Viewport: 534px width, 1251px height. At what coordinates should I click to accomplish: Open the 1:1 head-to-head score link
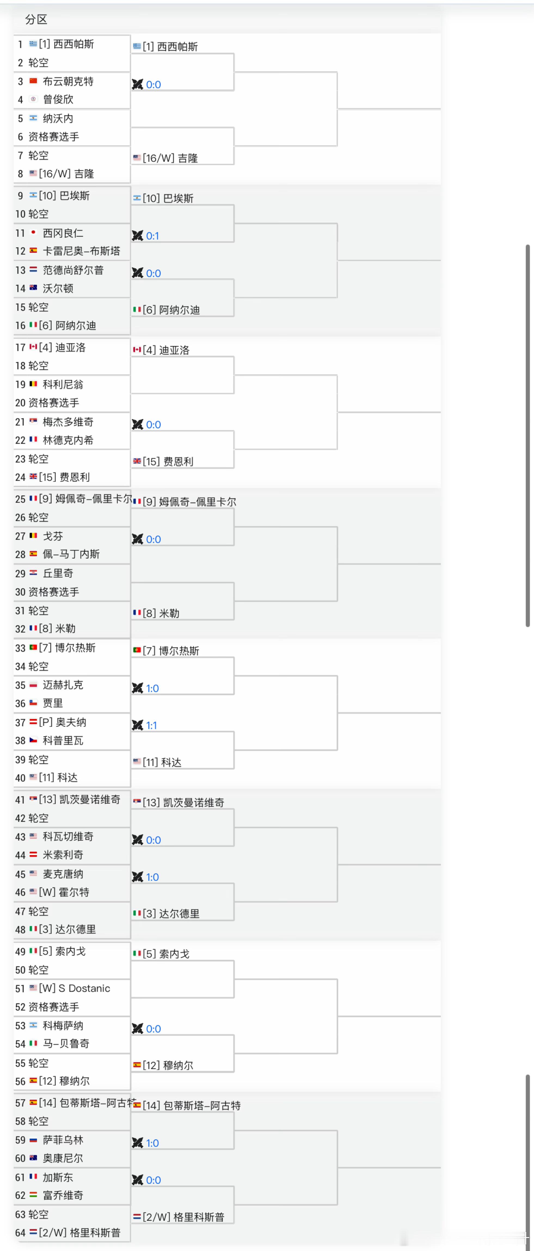click(x=151, y=726)
